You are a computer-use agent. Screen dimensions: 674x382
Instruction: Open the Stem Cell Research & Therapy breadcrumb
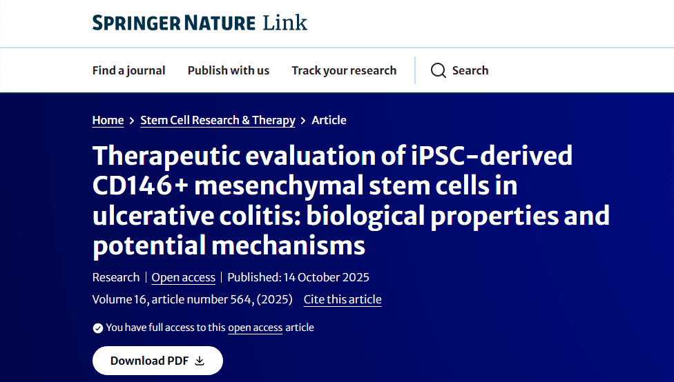pyautogui.click(x=218, y=120)
